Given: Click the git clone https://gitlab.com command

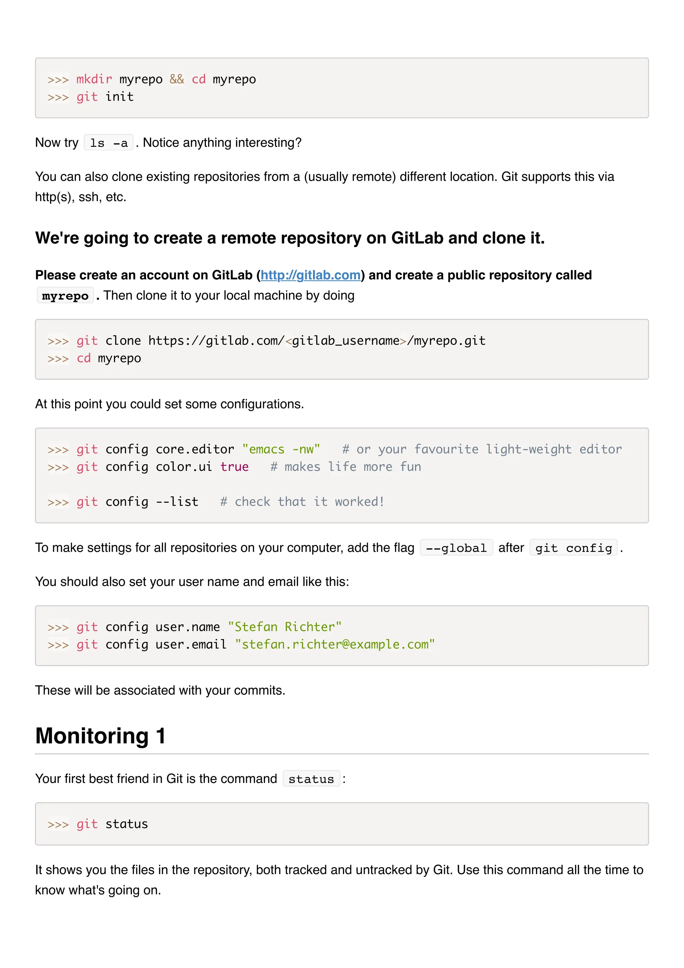Looking at the screenshot, I should click(267, 341).
